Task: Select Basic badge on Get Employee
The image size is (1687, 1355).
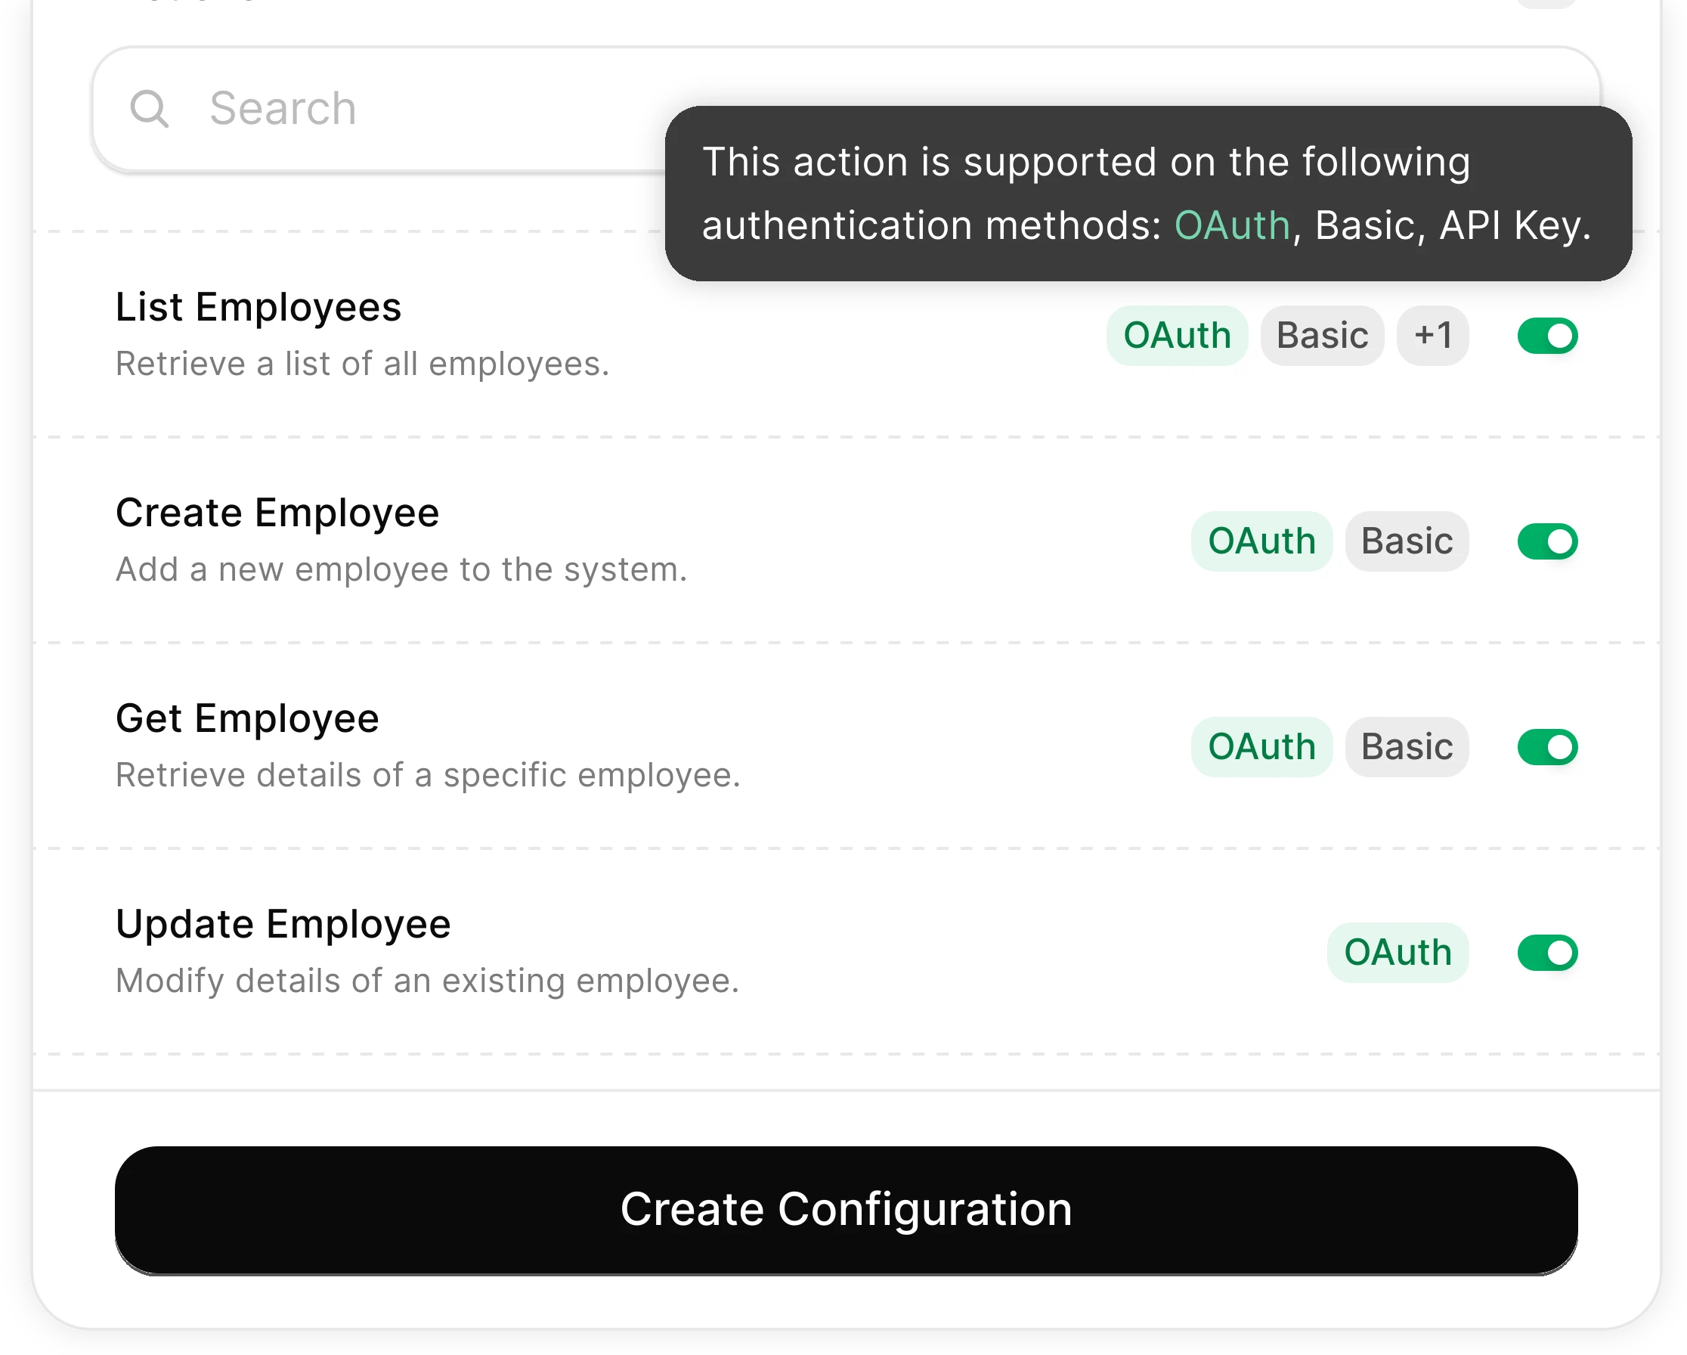Action: point(1406,747)
